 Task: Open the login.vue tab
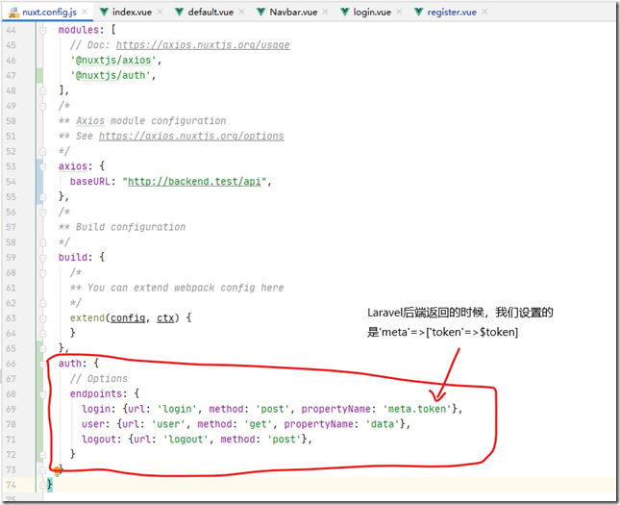[372, 12]
